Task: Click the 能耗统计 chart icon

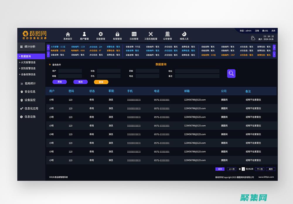Action: (22, 83)
